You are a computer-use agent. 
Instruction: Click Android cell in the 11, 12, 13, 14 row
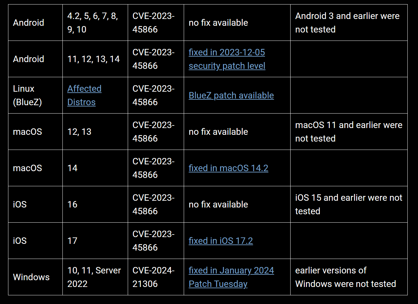[35, 59]
